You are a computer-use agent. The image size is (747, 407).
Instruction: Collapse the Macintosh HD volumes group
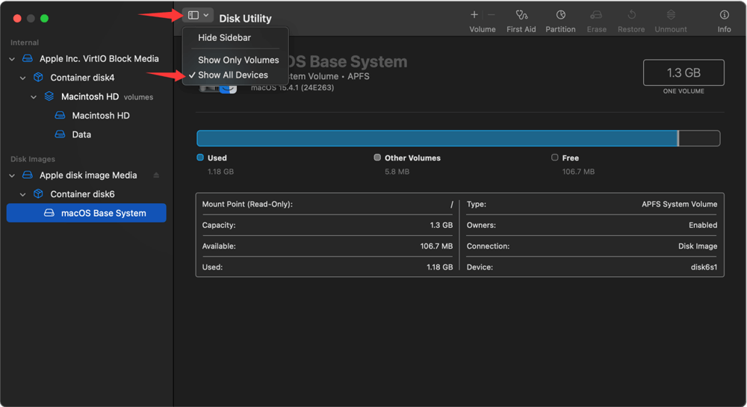(34, 96)
